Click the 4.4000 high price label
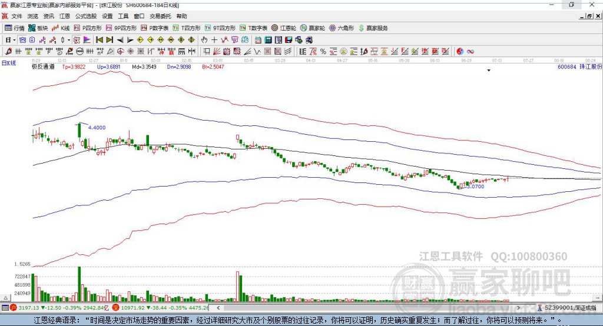The image size is (603, 326). click(97, 128)
